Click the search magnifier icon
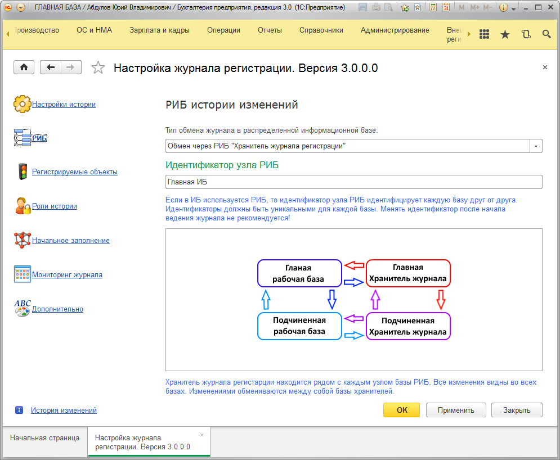 click(546, 34)
